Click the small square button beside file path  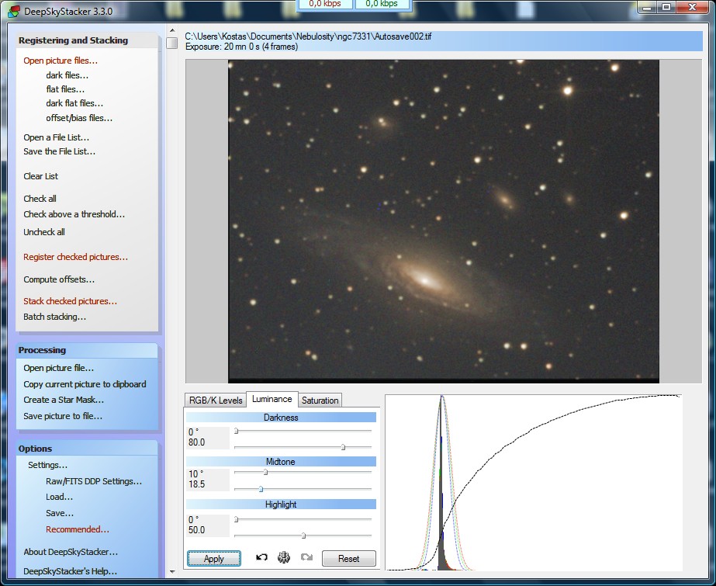pyautogui.click(x=171, y=43)
